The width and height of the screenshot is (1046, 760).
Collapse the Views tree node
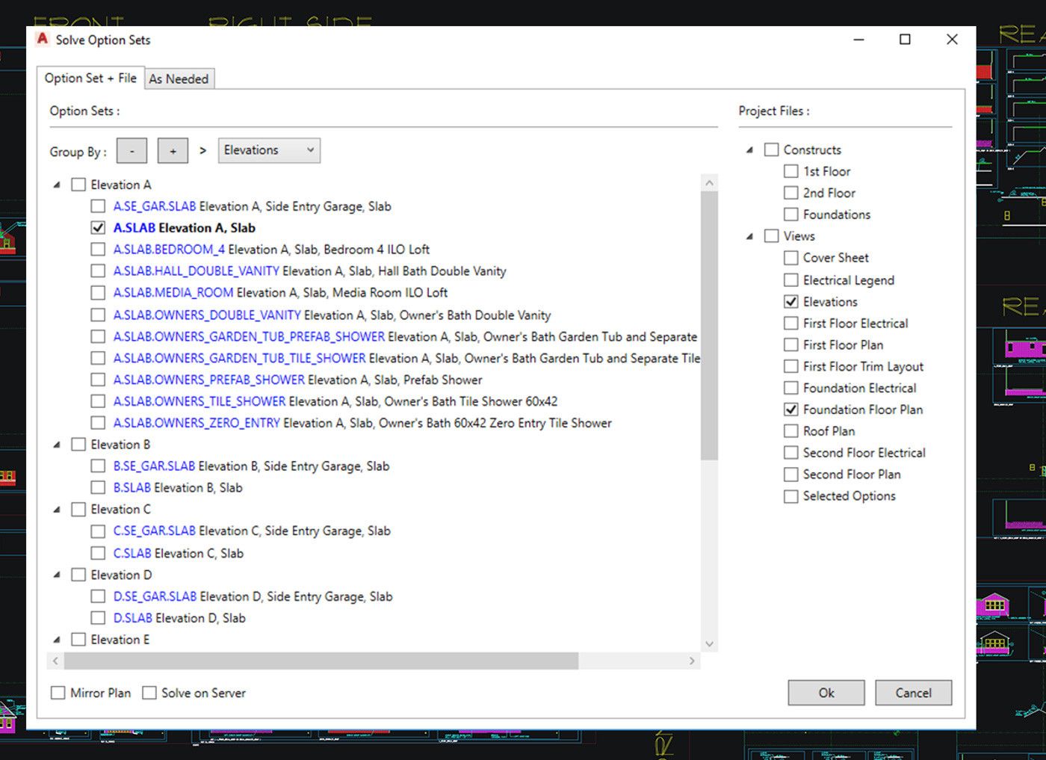tap(749, 236)
